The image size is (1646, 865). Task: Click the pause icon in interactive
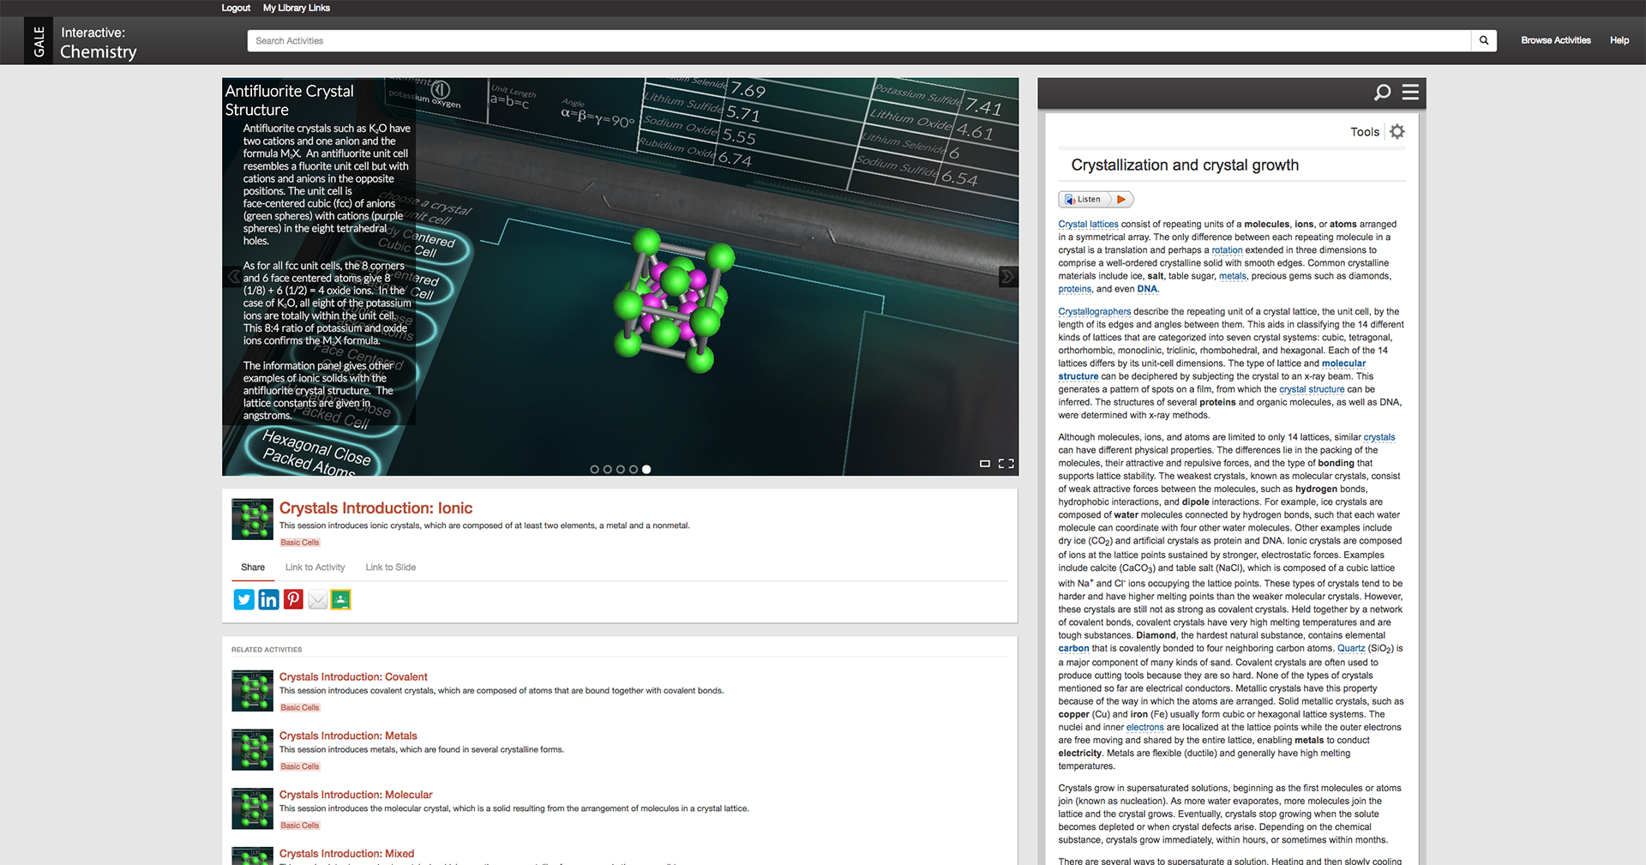point(441,89)
